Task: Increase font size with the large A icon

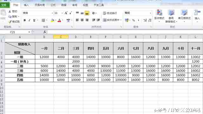Action: coord(66,13)
